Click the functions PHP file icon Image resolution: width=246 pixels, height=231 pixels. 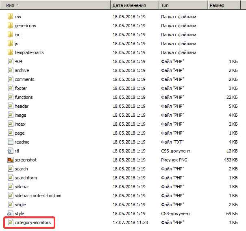(11, 97)
